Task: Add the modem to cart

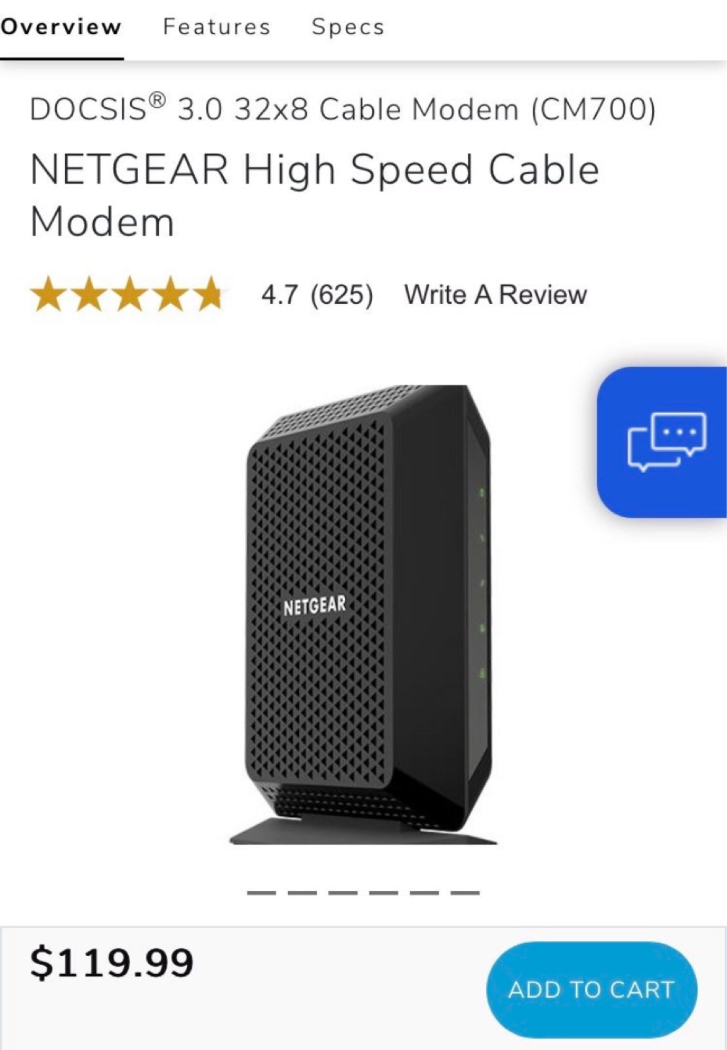Action: (592, 990)
